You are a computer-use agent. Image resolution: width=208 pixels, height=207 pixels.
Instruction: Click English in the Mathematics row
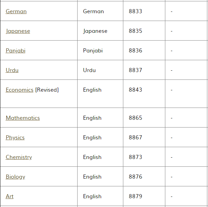92,118
